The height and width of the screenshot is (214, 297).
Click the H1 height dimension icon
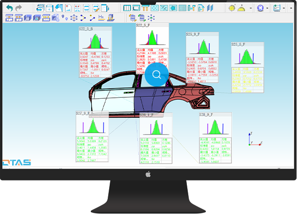tap(101, 18)
